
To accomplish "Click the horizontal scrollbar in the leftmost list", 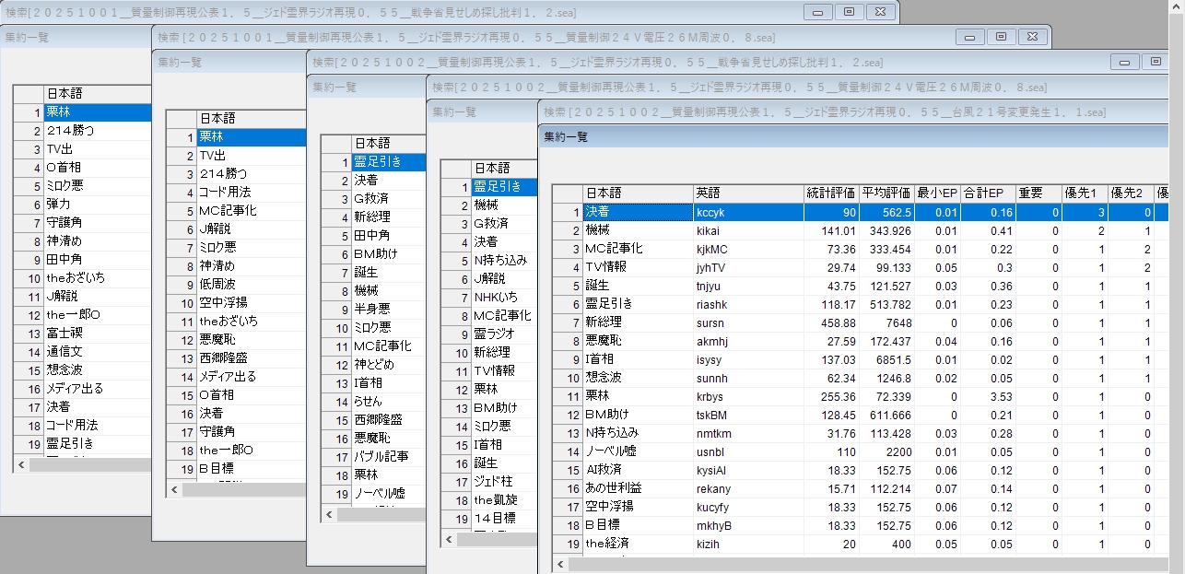I will tap(88, 464).
